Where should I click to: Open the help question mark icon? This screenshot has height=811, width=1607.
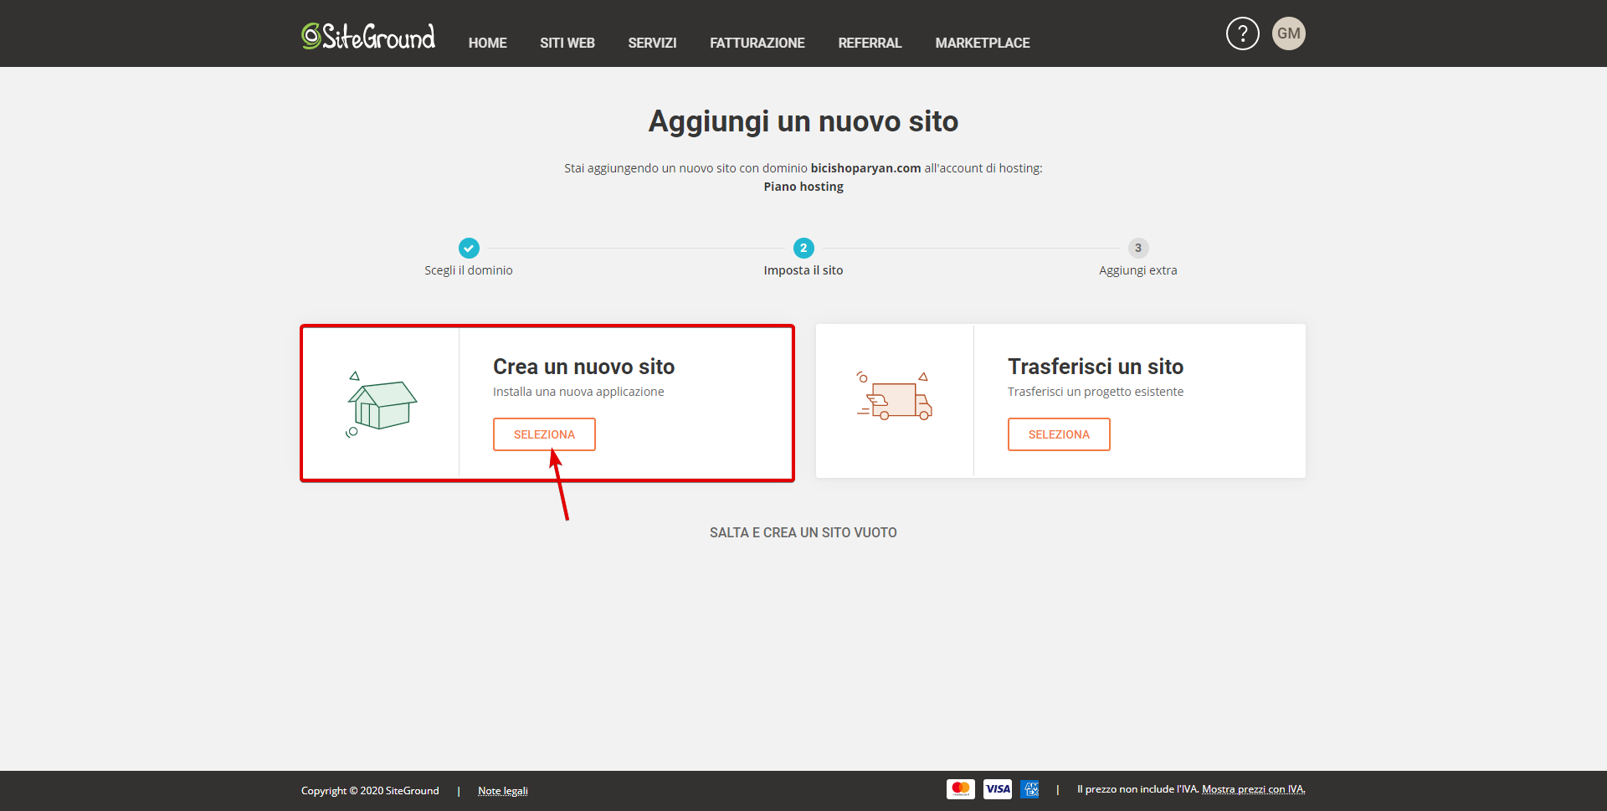tap(1242, 33)
